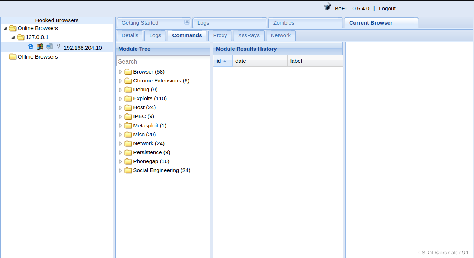Screen dimensions: 474x258
Task: Open the Logs sub-tab under Current Browser
Action: tap(155, 35)
